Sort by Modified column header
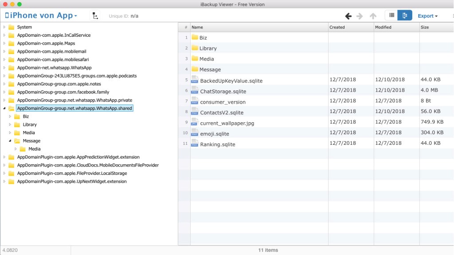 click(x=397, y=27)
